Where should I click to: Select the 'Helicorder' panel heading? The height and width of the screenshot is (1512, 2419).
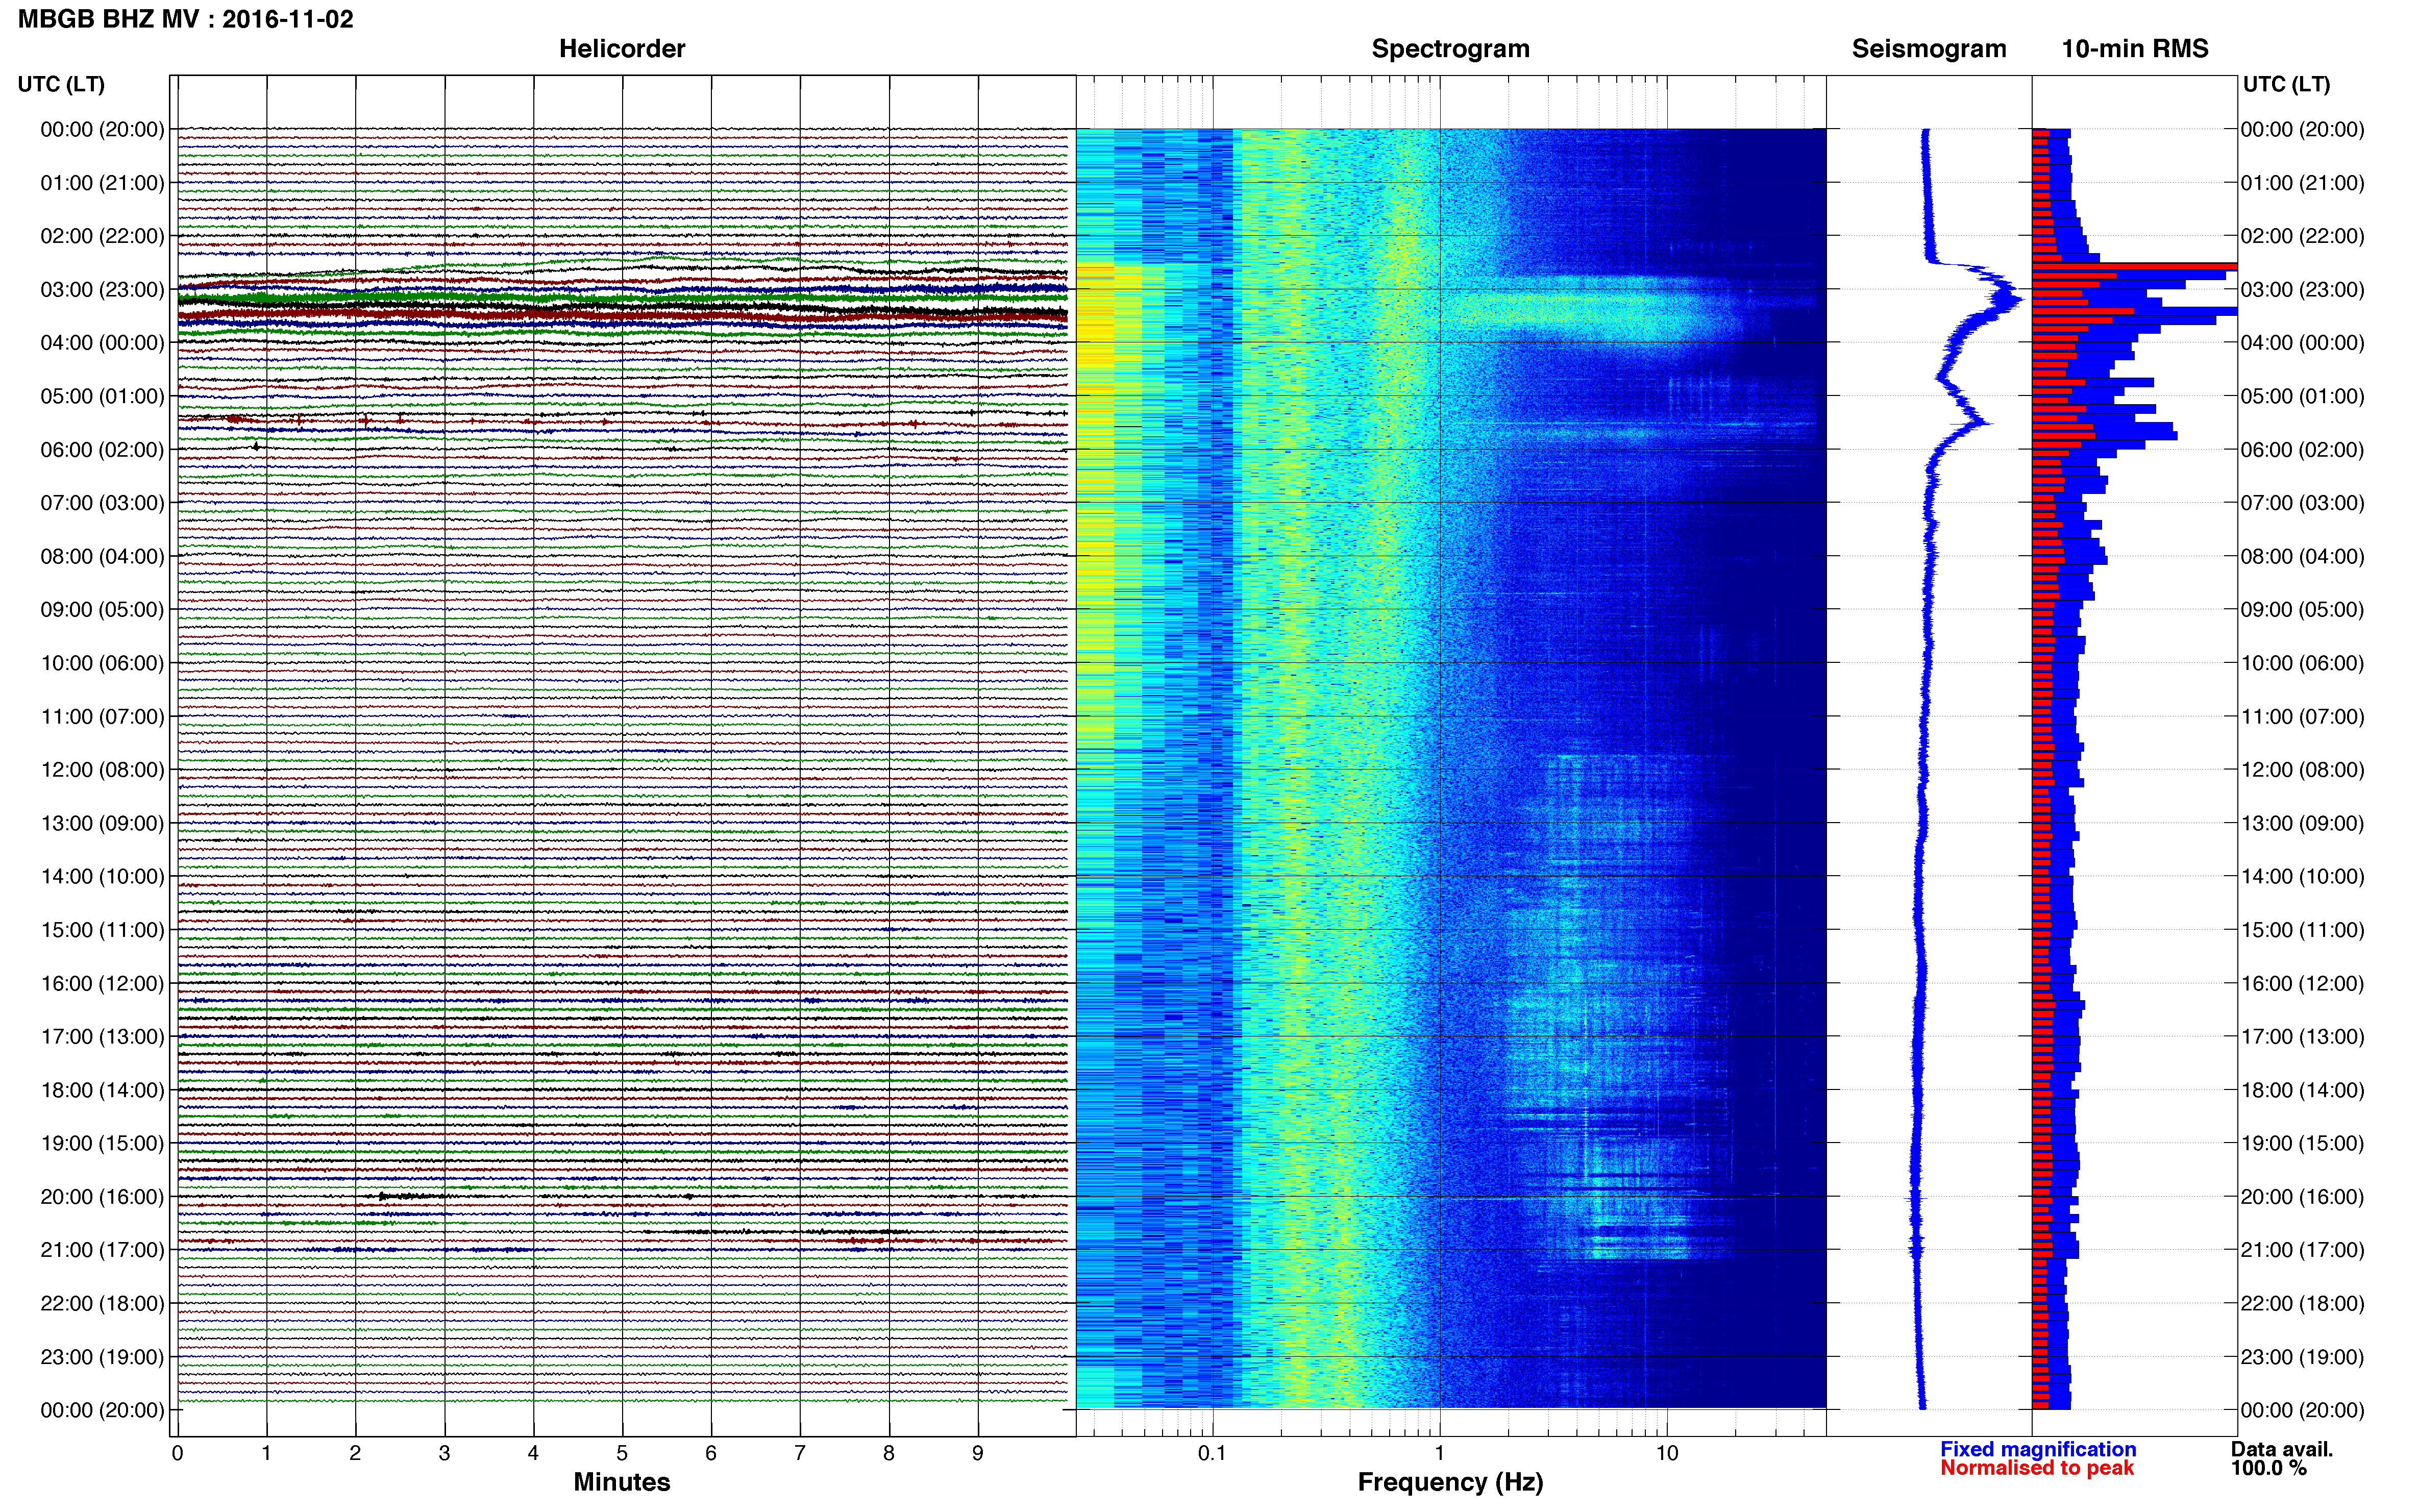coord(621,49)
